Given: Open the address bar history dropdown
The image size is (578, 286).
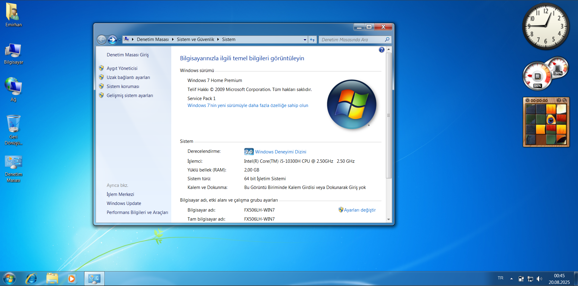Looking at the screenshot, I should coord(305,39).
